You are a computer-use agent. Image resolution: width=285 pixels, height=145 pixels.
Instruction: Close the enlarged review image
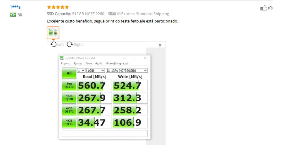[x=160, y=45]
